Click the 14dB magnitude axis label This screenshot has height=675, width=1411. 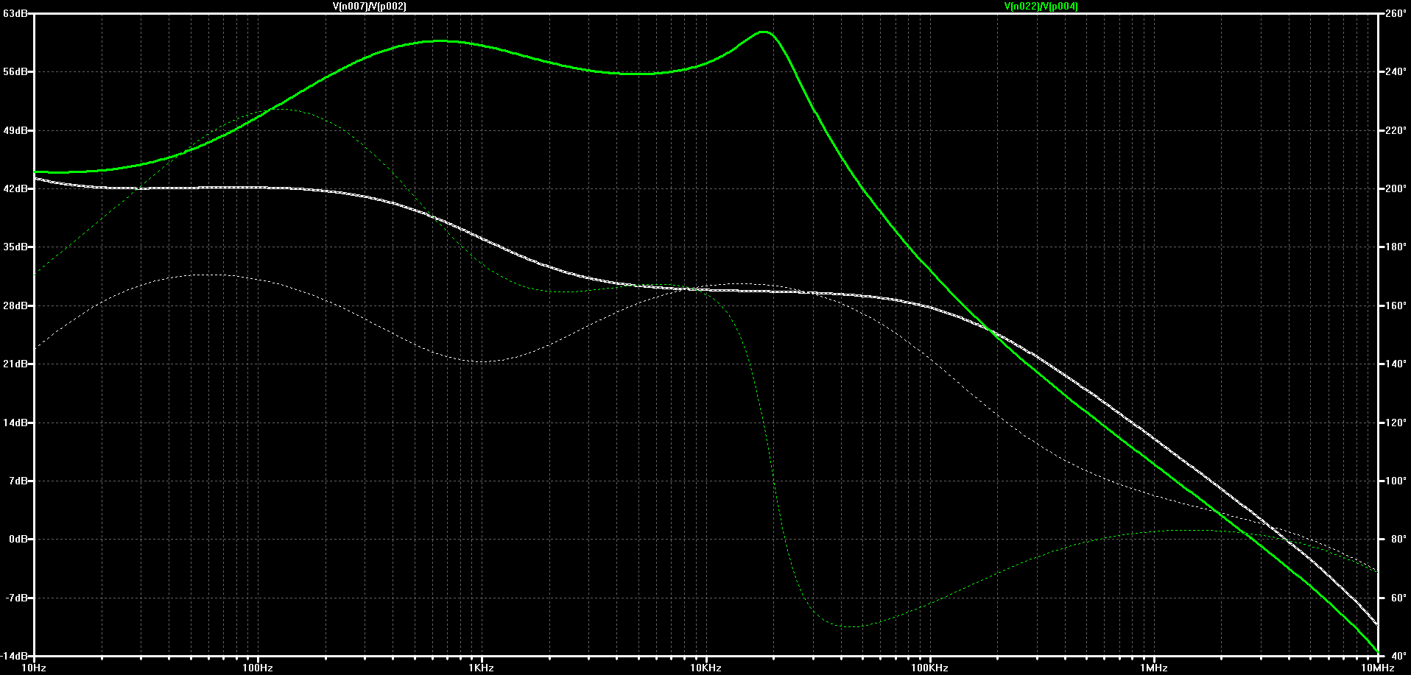(15, 423)
